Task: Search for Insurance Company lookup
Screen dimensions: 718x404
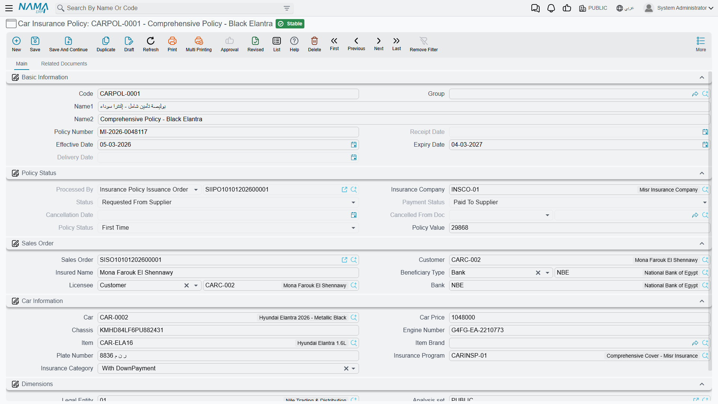Action: [705, 190]
